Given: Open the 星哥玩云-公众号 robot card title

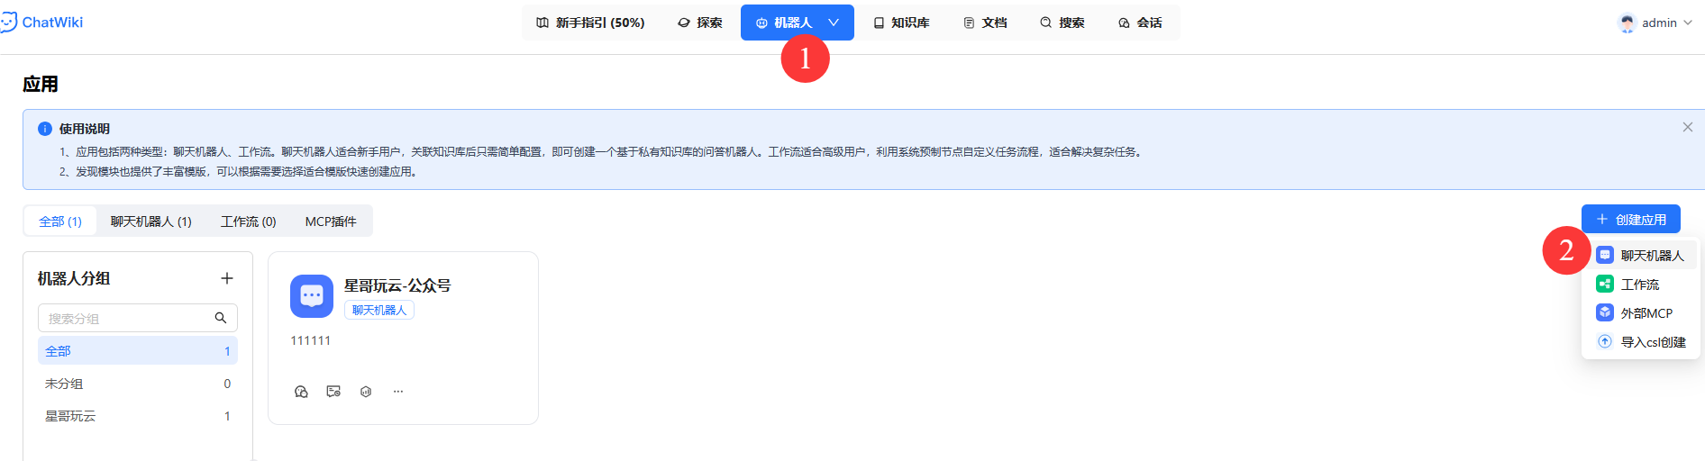Looking at the screenshot, I should click(397, 286).
